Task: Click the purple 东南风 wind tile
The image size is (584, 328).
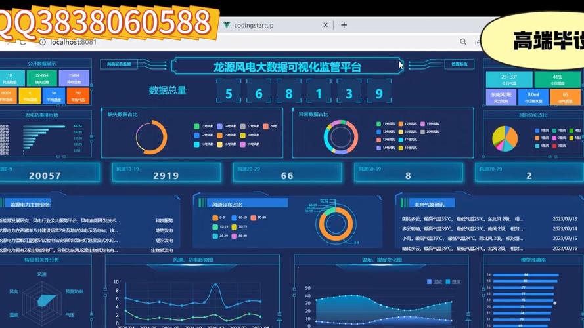Action: [501, 97]
